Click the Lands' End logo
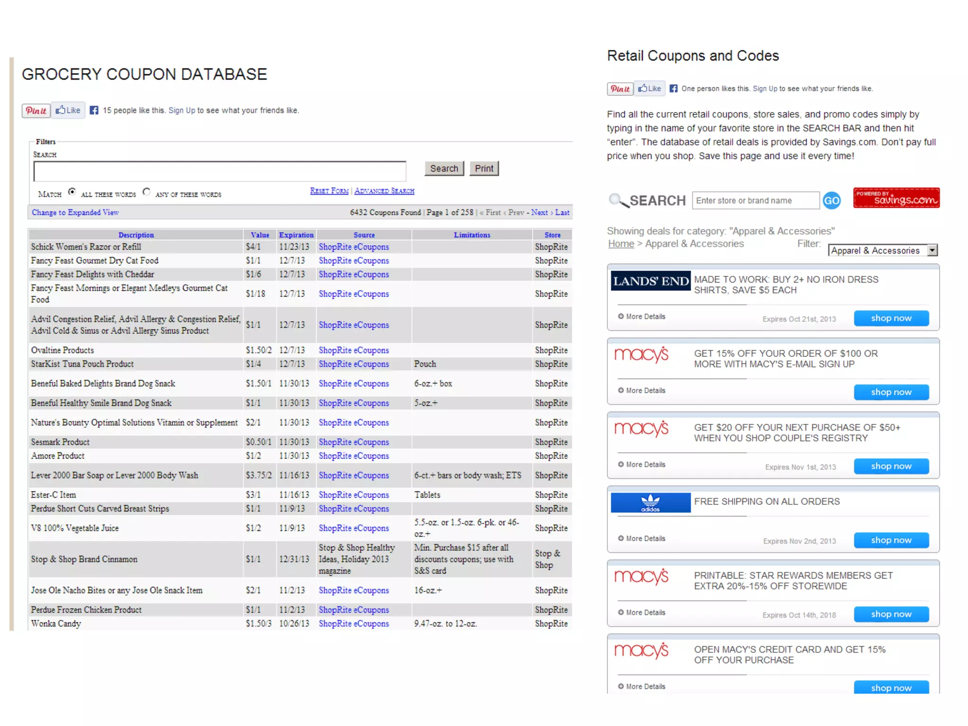Screen dimensions: 968x726 point(650,281)
